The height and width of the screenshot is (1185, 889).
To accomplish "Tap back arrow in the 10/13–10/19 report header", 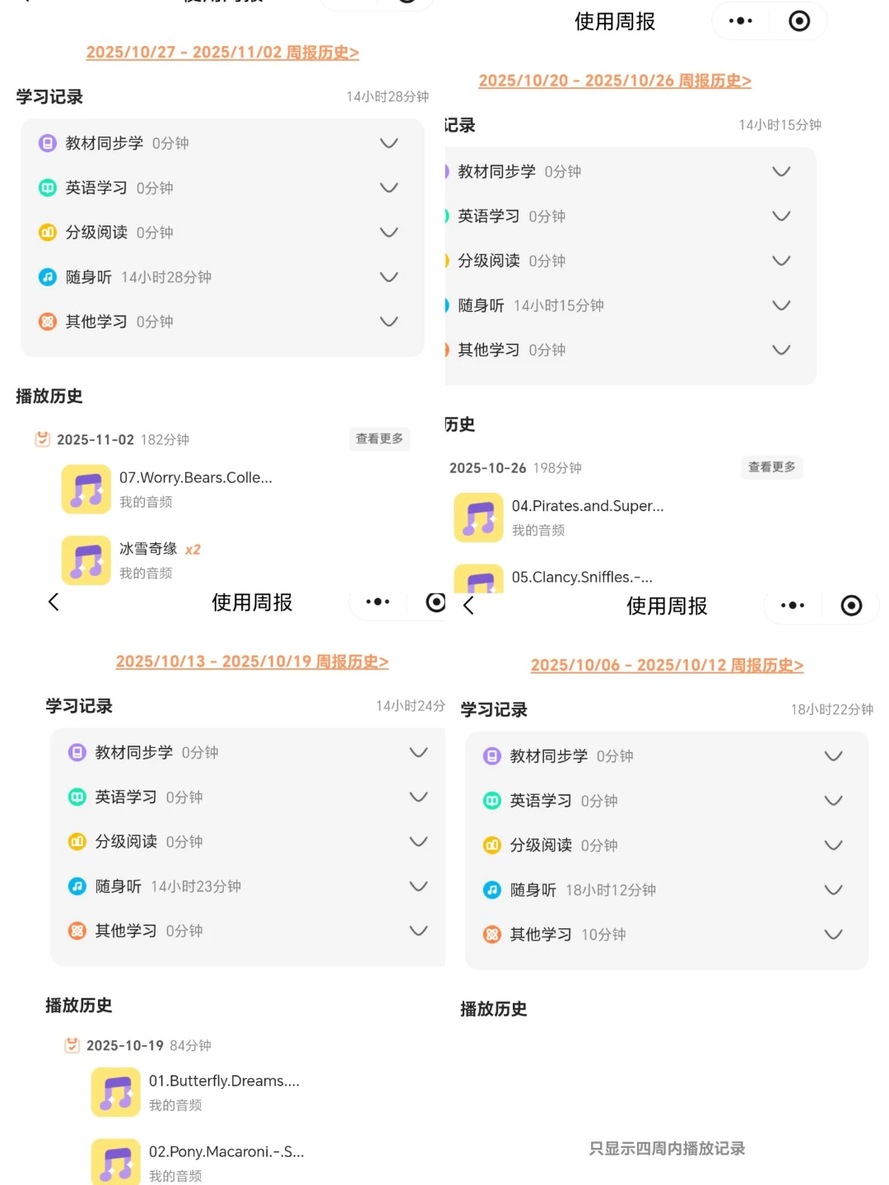I will click(x=54, y=602).
